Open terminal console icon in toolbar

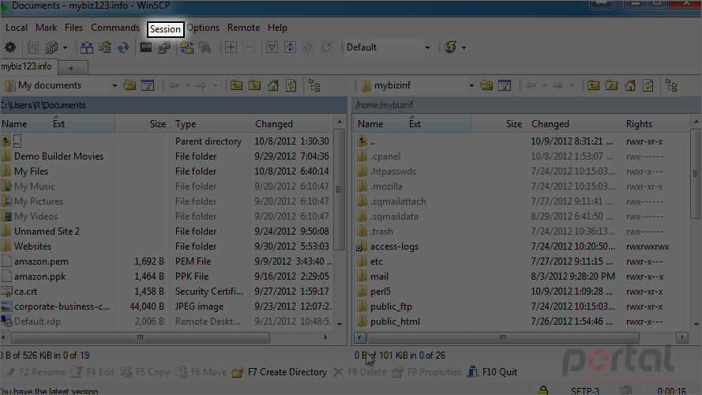click(x=146, y=47)
